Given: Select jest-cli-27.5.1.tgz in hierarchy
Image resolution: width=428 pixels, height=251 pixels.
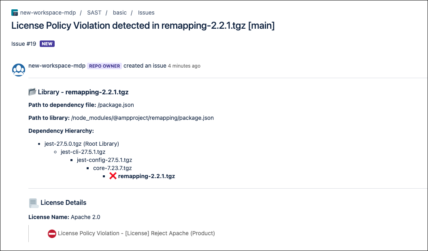Looking at the screenshot, I should point(83,152).
